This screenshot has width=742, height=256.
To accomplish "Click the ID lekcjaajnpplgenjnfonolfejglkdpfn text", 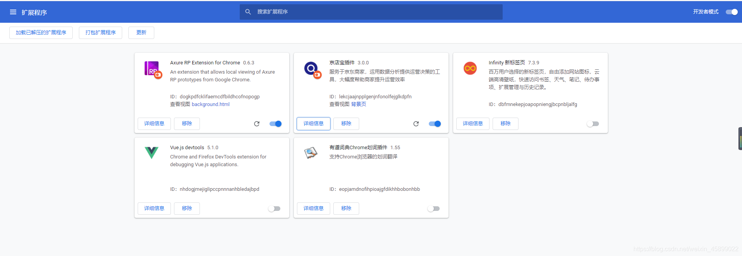I will (x=375, y=97).
